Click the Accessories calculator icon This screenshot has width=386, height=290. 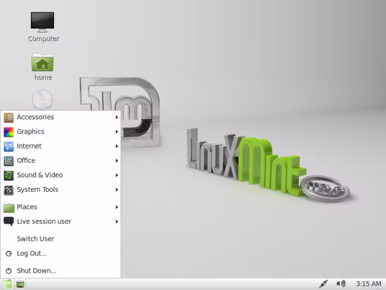pos(9,118)
